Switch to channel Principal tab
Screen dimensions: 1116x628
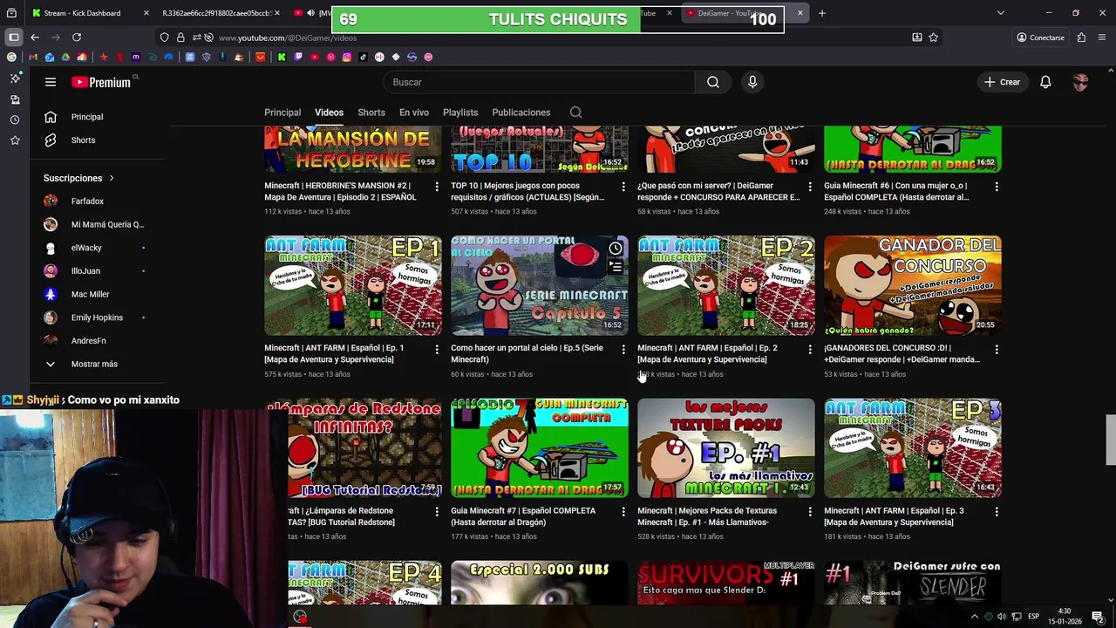click(x=282, y=113)
